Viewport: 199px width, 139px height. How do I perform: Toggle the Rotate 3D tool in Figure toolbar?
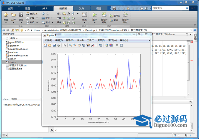[84, 45]
